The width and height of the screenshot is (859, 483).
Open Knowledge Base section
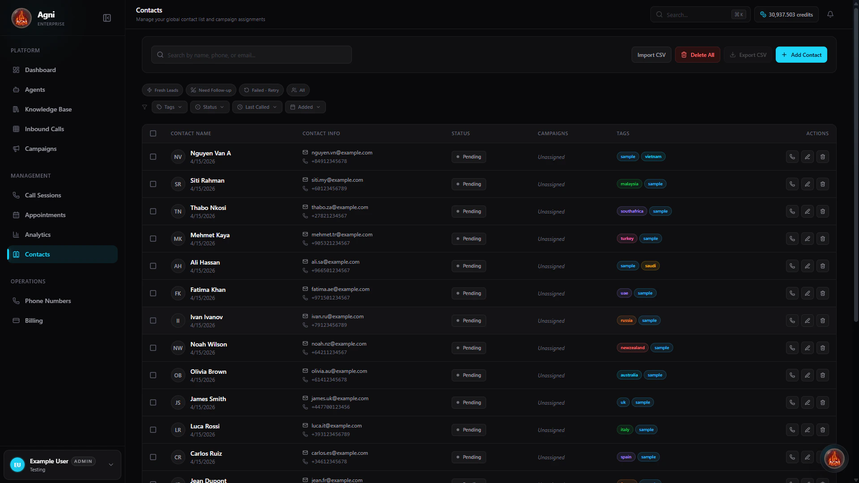62,109
